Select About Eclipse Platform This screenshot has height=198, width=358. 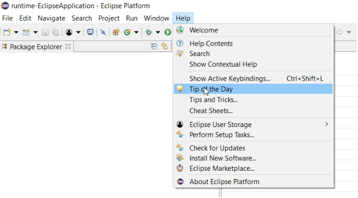pos(253,182)
